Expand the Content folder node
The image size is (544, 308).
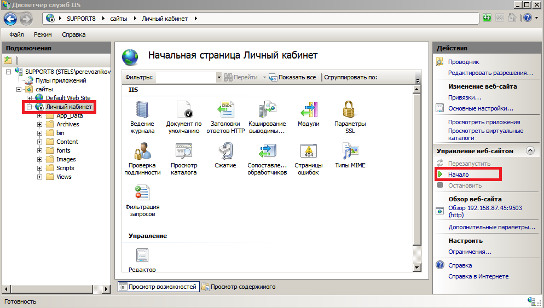39,142
